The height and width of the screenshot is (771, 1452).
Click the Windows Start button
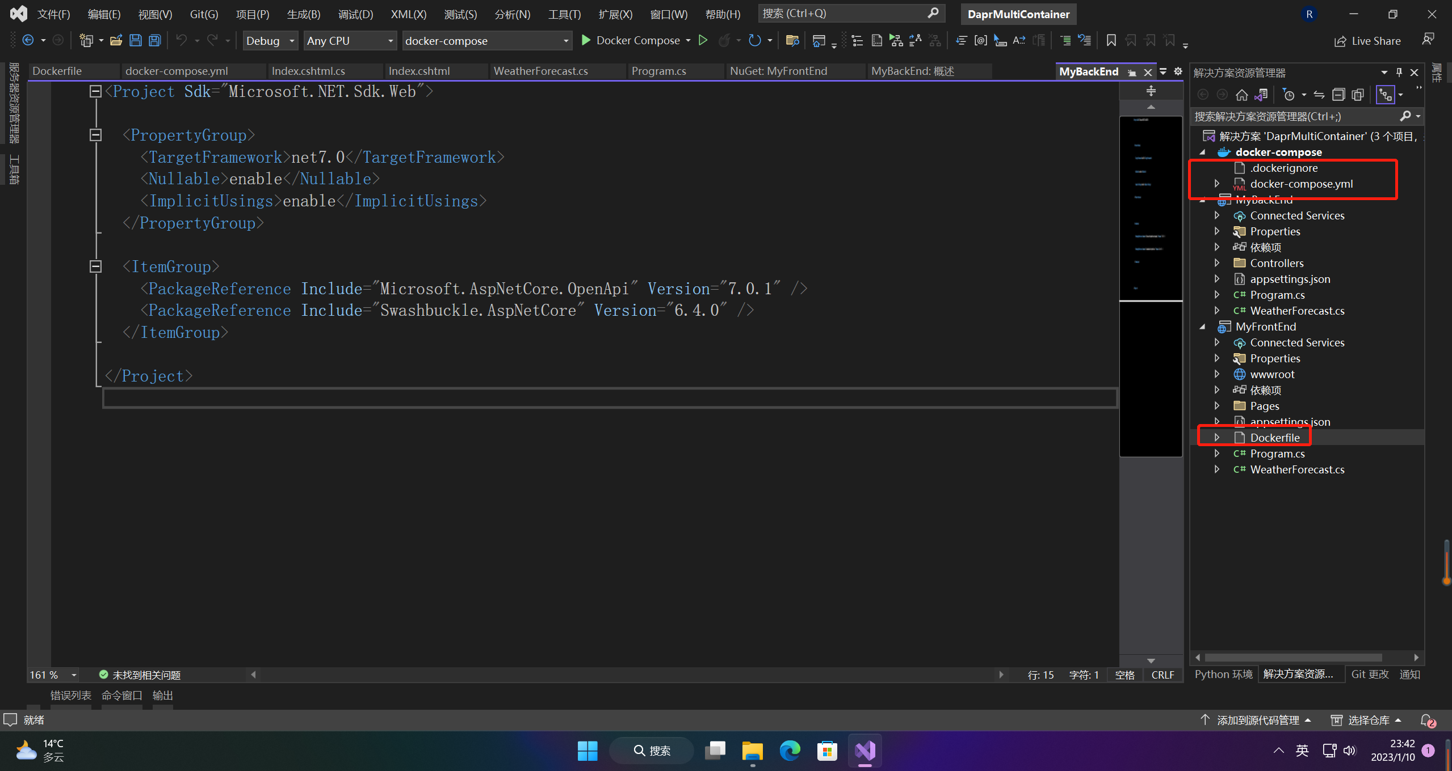587,751
